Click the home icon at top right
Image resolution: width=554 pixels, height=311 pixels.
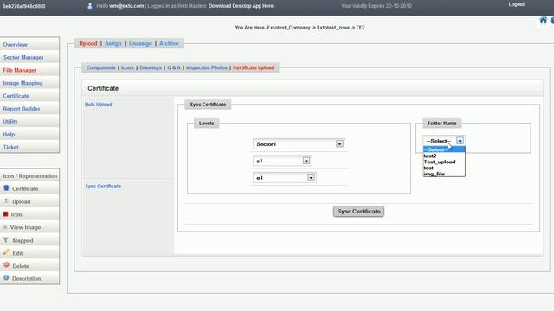pos(543,20)
